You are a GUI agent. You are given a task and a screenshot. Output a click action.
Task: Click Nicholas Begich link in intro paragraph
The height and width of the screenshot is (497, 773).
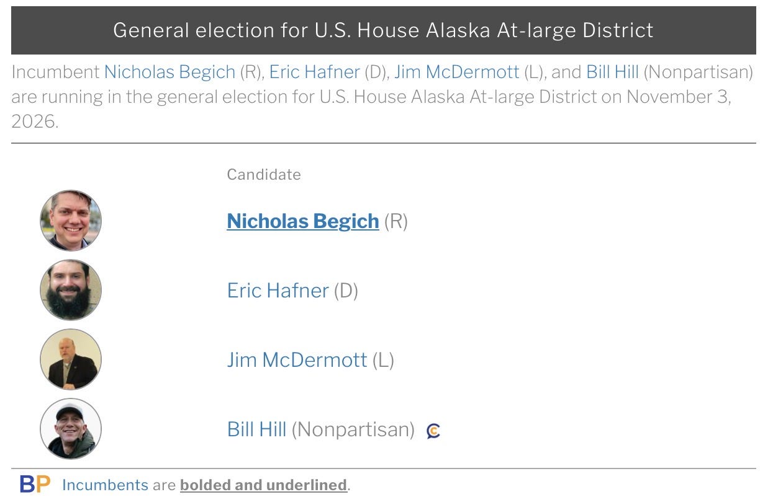pos(170,72)
